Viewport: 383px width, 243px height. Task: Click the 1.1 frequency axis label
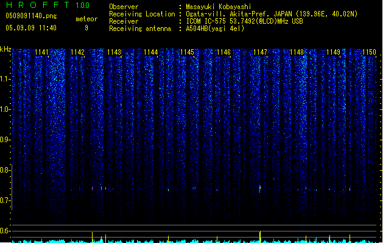pyautogui.click(x=5, y=79)
